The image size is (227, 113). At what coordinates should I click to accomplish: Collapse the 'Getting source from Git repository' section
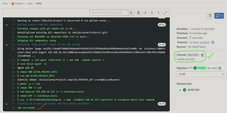7,25
